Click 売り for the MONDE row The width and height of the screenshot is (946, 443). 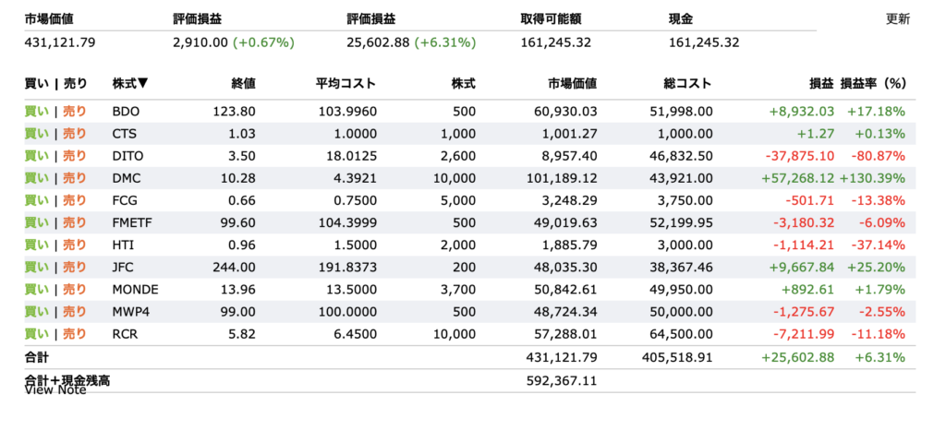click(75, 289)
